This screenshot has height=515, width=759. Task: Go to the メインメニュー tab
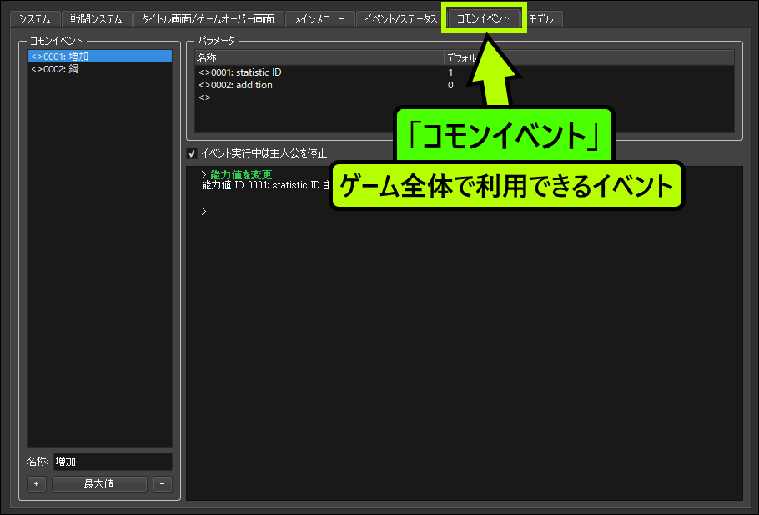click(x=319, y=18)
